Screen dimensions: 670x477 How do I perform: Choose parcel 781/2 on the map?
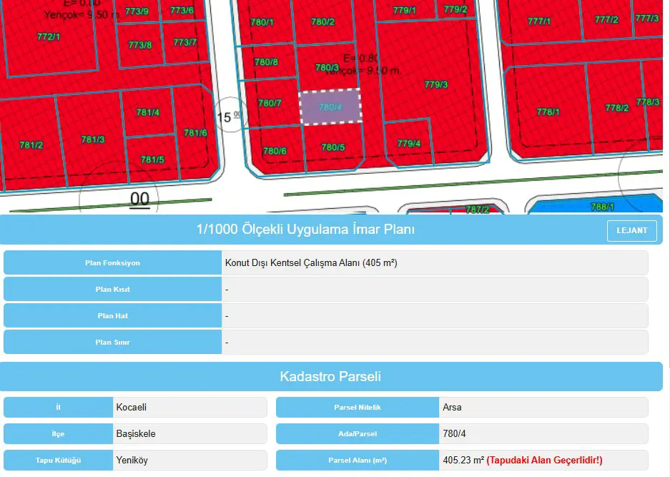coord(31,145)
